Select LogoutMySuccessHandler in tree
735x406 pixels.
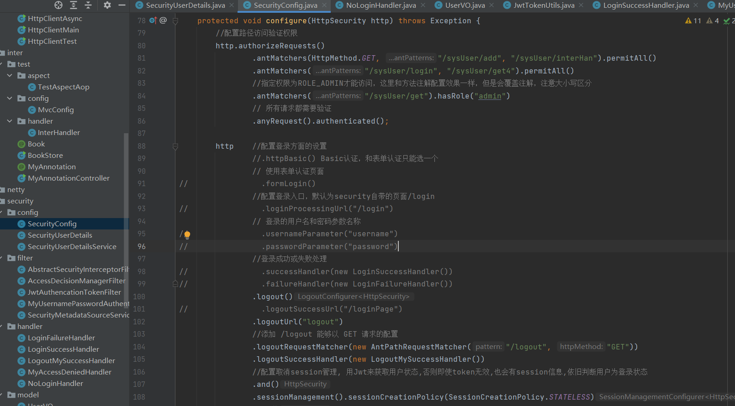tap(71, 361)
